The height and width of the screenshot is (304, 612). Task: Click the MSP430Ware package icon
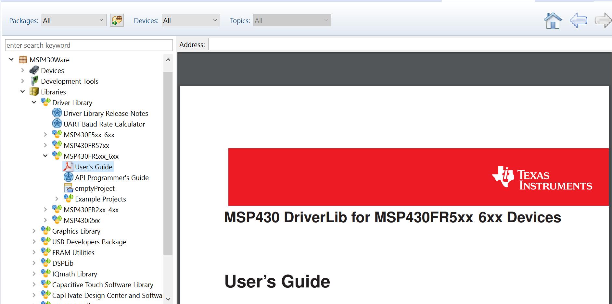(23, 60)
